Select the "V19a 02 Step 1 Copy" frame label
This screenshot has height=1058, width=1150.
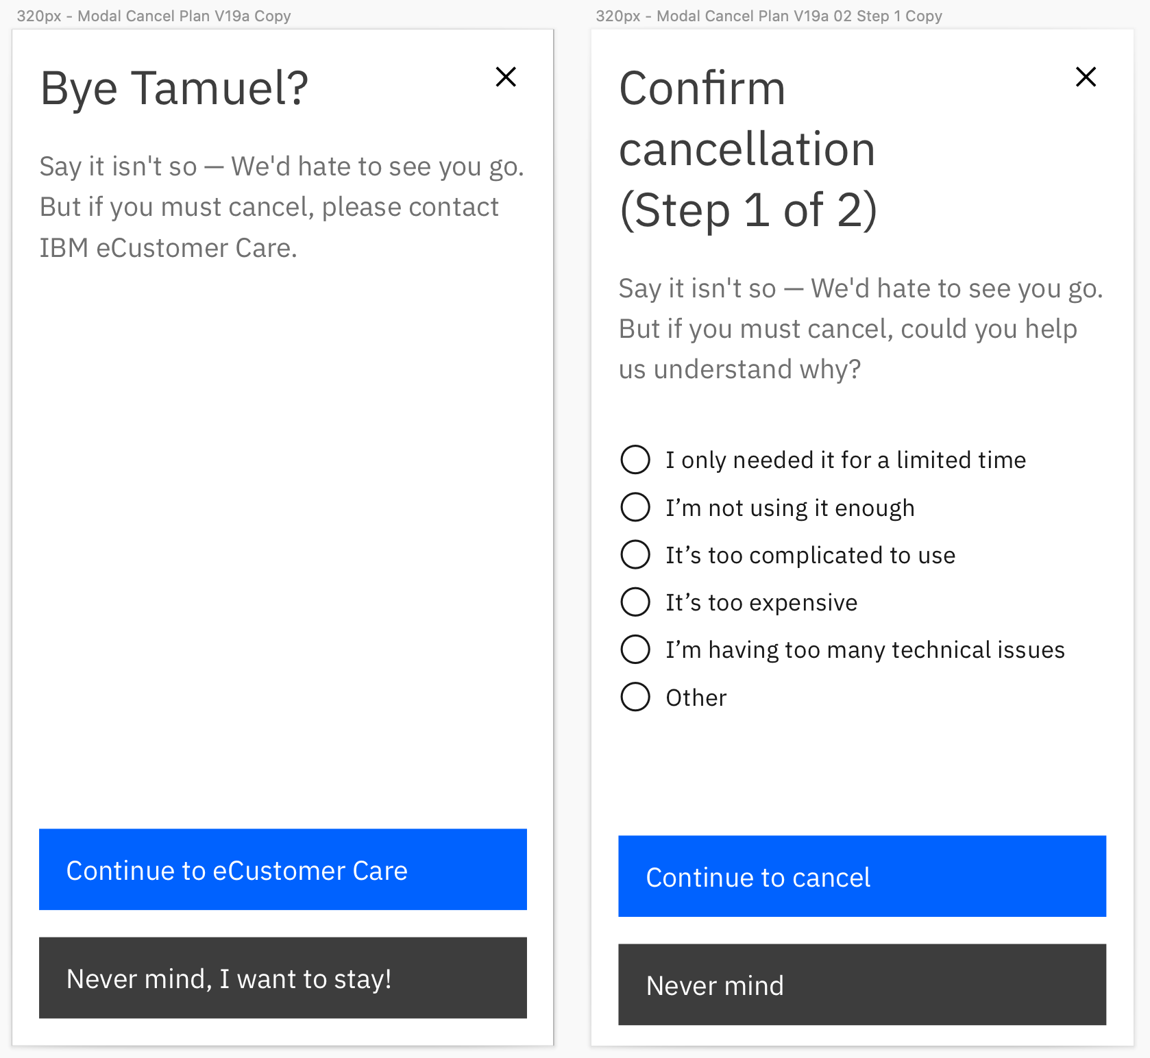click(769, 15)
